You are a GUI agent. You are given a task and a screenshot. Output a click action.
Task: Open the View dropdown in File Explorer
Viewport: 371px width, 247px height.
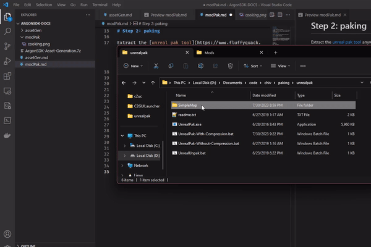coord(281,65)
